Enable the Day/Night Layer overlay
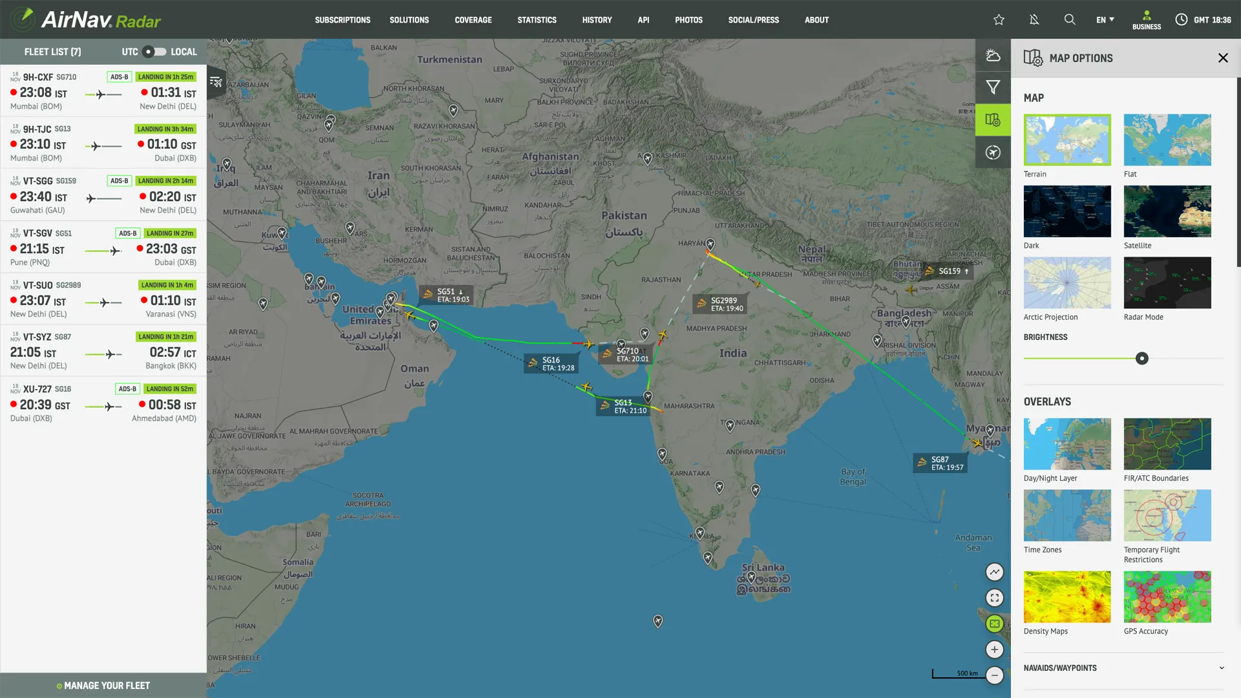 pyautogui.click(x=1067, y=444)
